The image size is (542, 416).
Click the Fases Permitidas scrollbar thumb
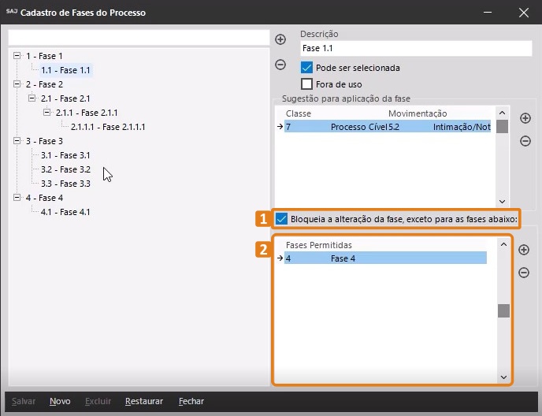(x=503, y=310)
